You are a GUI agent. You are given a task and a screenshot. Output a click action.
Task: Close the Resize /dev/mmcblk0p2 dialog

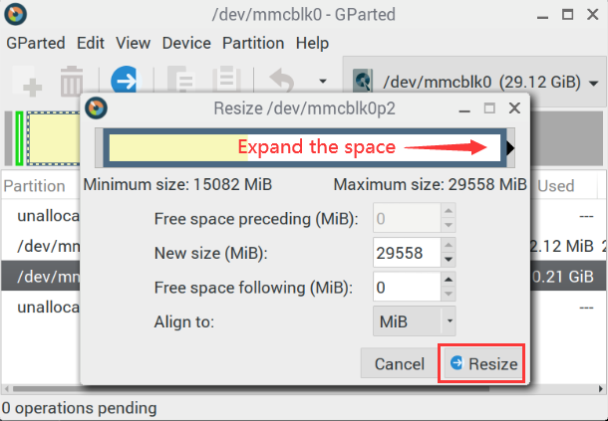514,108
